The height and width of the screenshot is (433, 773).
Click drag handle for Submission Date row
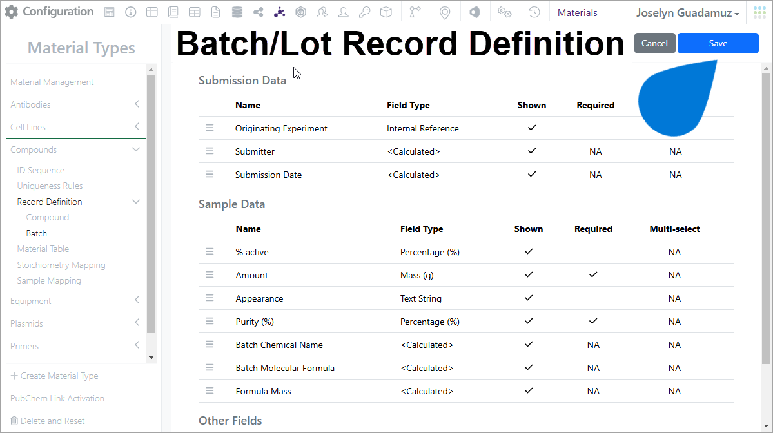(210, 174)
